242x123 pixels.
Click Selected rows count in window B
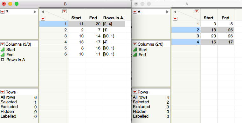click(35, 102)
